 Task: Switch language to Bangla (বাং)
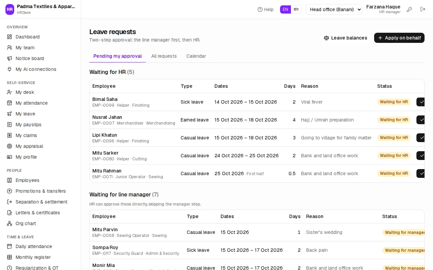tap(296, 9)
